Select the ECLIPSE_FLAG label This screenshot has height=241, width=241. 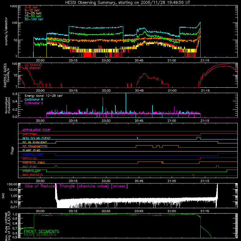[x=33, y=155]
